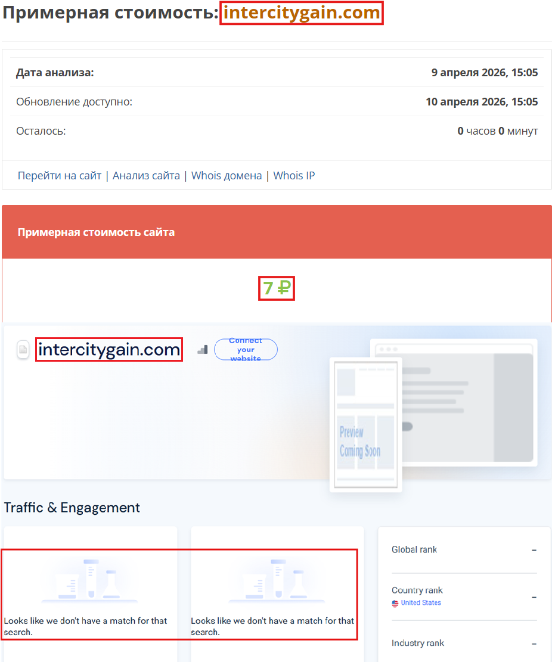Click the 'Connect your website' button
This screenshot has height=662, width=552.
pos(246,350)
